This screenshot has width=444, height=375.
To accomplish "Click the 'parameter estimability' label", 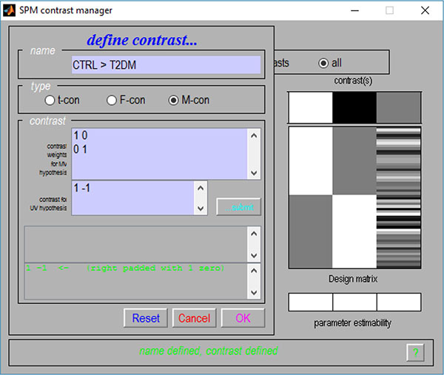I will [x=352, y=323].
